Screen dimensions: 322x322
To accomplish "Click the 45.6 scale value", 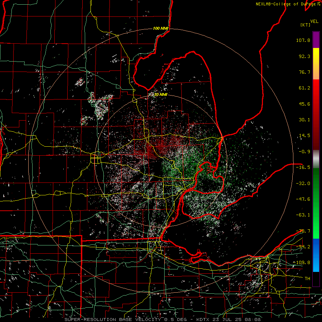I will 304,104.
